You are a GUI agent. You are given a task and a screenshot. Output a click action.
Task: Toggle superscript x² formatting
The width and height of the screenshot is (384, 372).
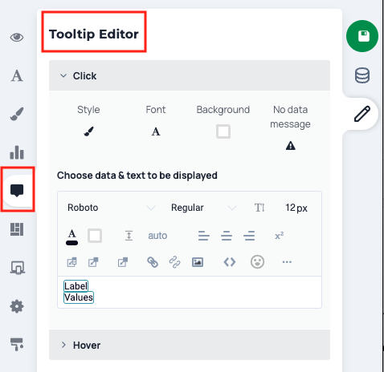pyautogui.click(x=279, y=236)
